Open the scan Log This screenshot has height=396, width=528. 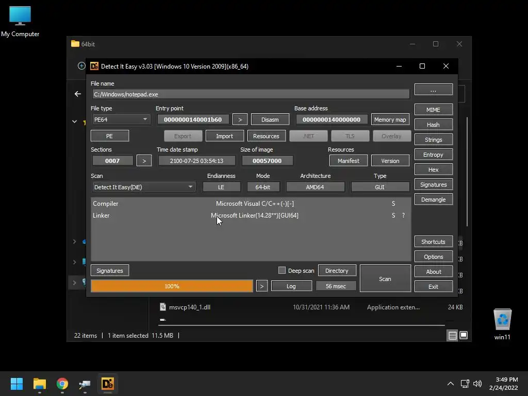click(291, 286)
